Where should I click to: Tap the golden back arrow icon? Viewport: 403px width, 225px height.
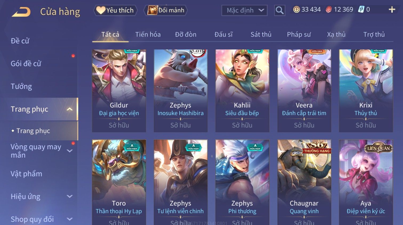coord(21,12)
